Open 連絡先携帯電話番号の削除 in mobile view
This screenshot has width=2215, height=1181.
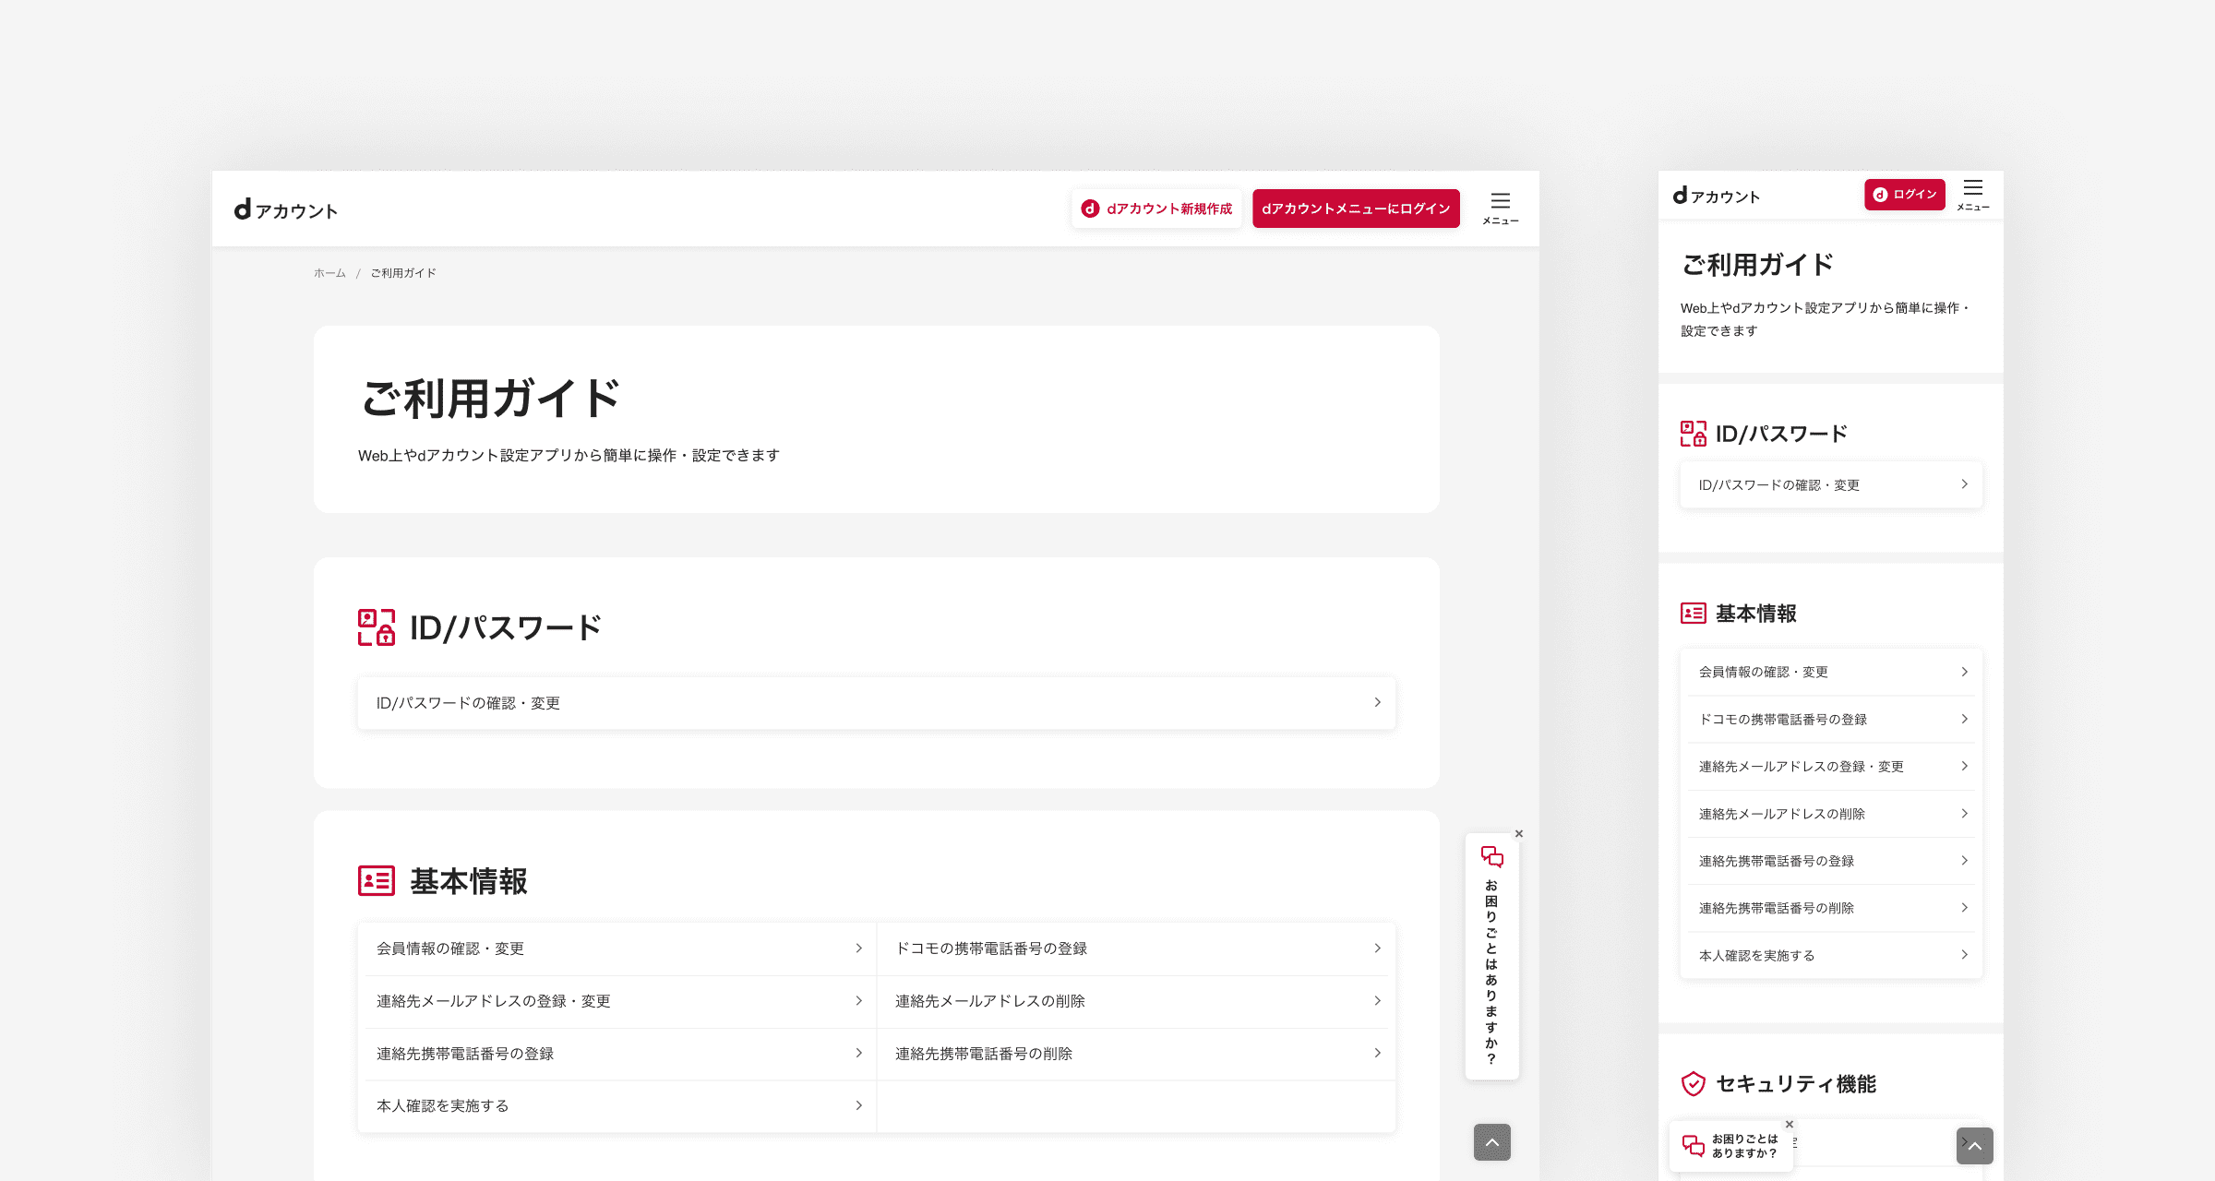tap(1831, 908)
